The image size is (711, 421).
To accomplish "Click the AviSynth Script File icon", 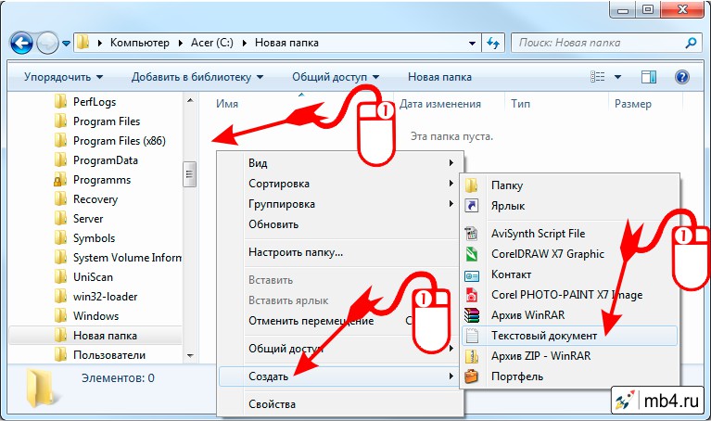I will coord(472,233).
